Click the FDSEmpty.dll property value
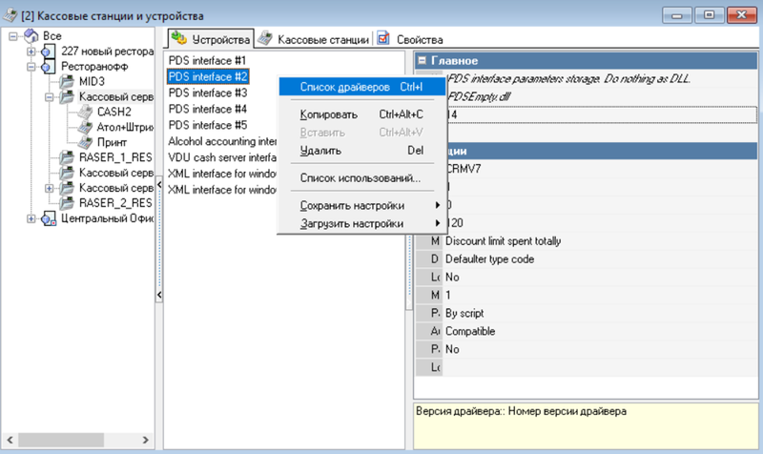The image size is (763, 454). pos(479,97)
